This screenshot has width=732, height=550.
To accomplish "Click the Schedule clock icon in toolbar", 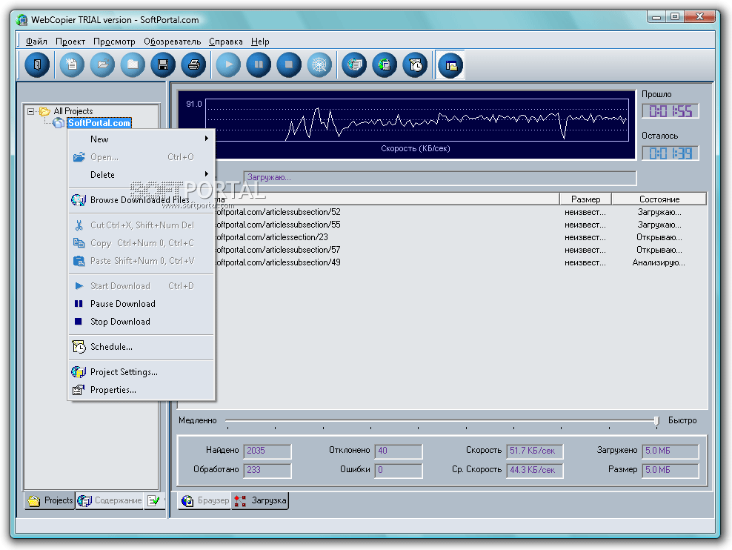I will (416, 65).
